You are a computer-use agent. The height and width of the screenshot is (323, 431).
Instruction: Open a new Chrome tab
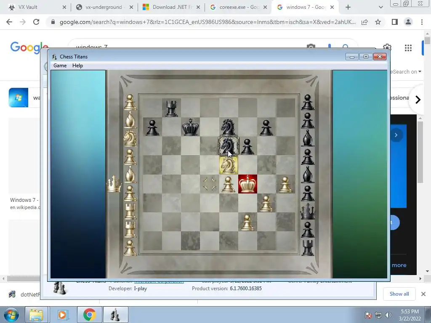pyautogui.click(x=348, y=7)
